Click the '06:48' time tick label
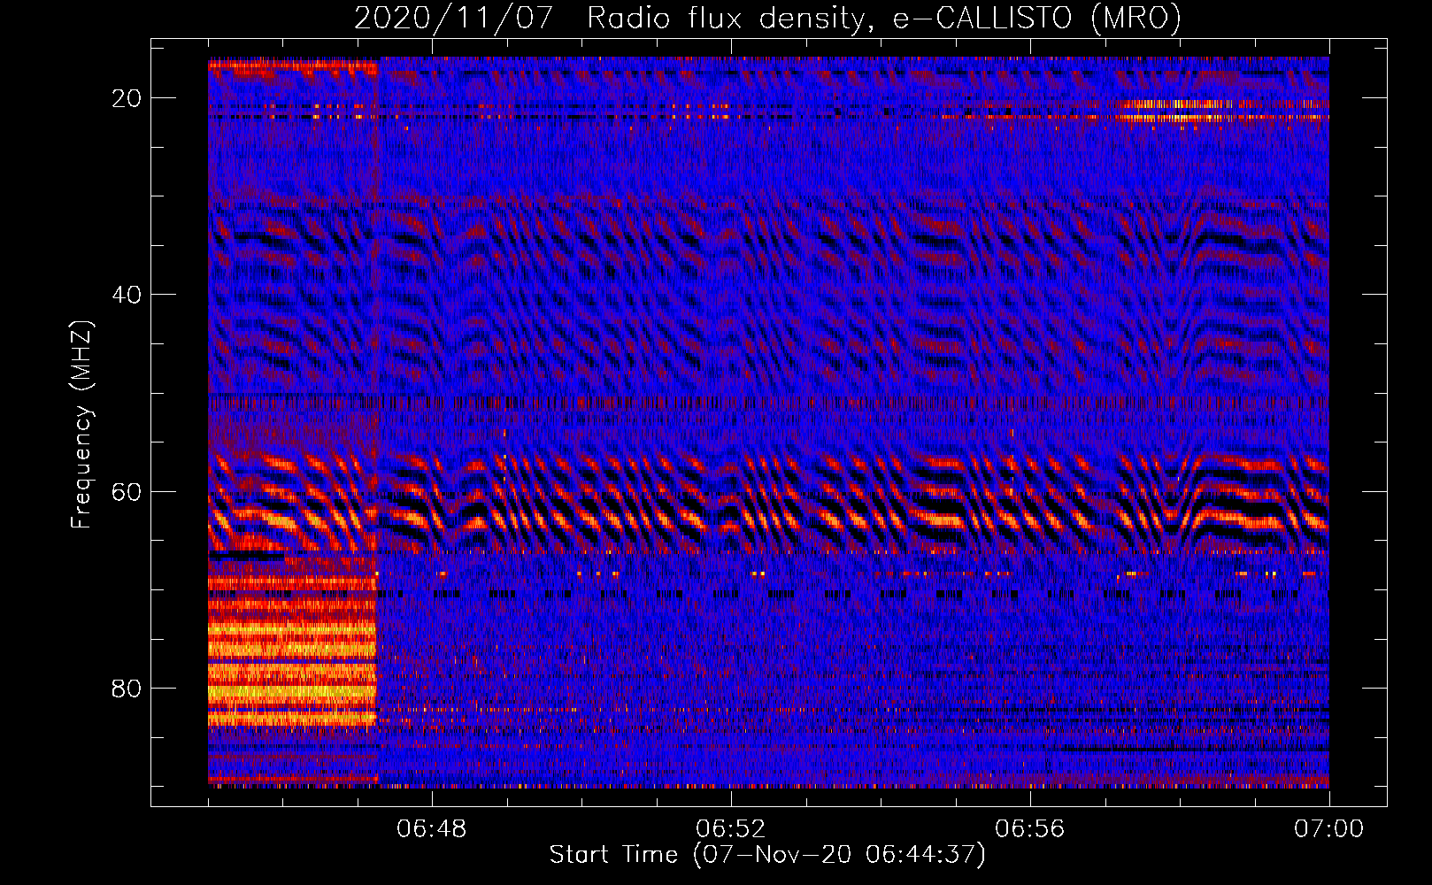 click(432, 829)
